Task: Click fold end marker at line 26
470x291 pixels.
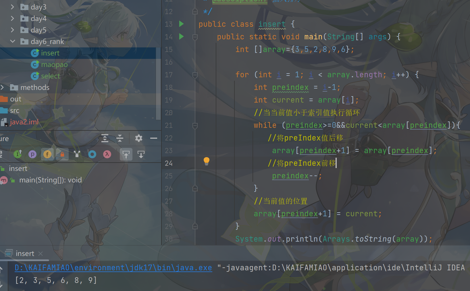Action: [x=195, y=188]
